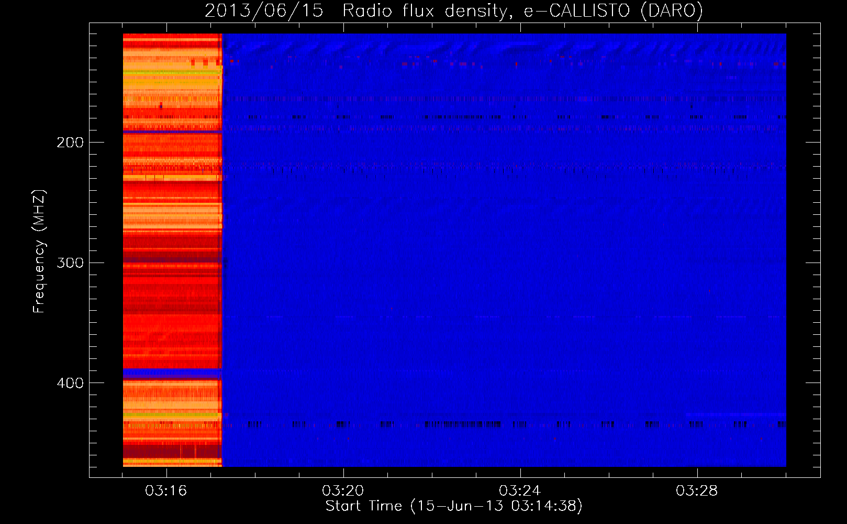Select the 200 frequency axis label

70,143
